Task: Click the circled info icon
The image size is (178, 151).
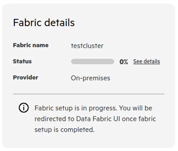Action: [x=24, y=108]
